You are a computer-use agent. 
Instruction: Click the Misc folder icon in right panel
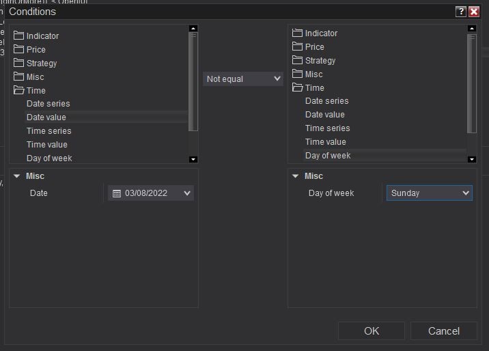tap(297, 74)
